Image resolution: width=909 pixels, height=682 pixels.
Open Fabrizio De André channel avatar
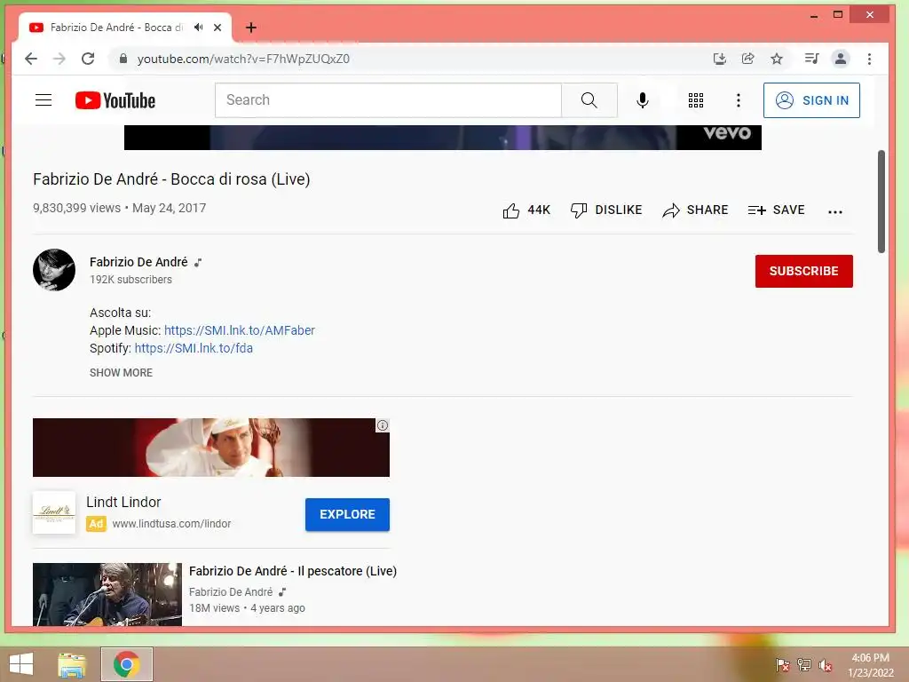[x=54, y=270]
